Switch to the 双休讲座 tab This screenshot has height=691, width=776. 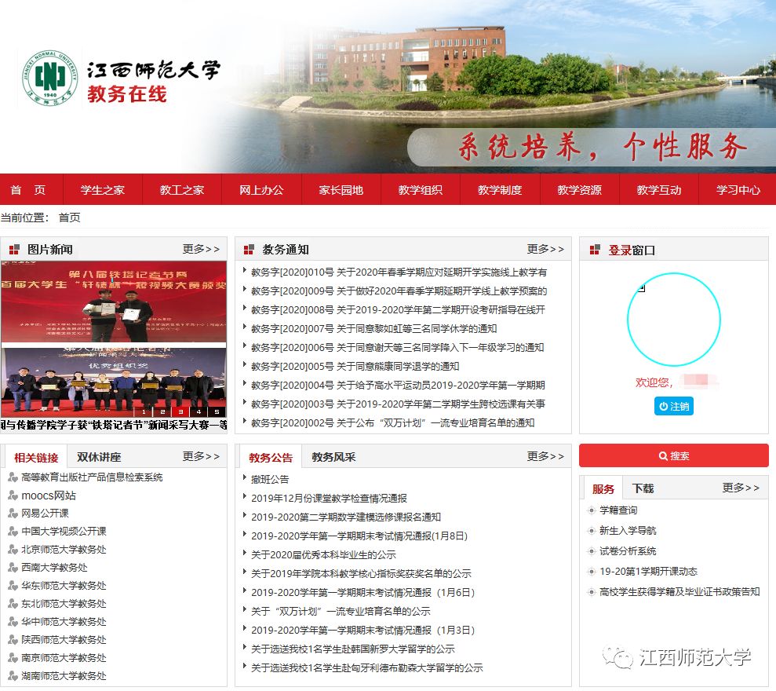99,457
